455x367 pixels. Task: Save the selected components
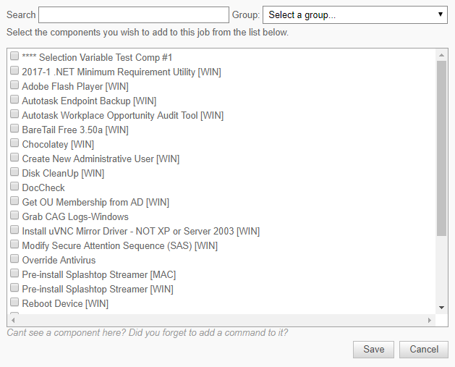pos(373,350)
